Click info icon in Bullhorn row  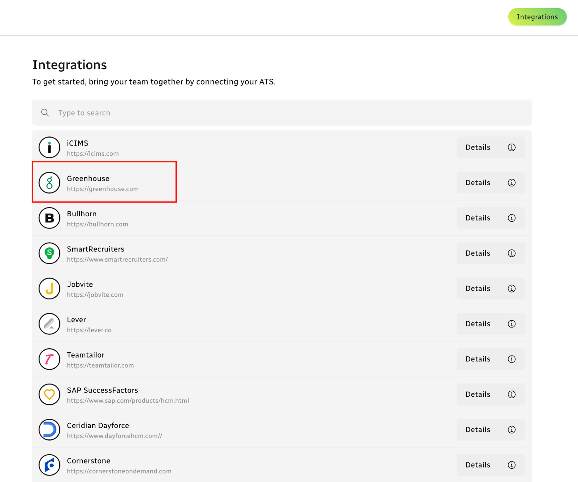click(512, 218)
